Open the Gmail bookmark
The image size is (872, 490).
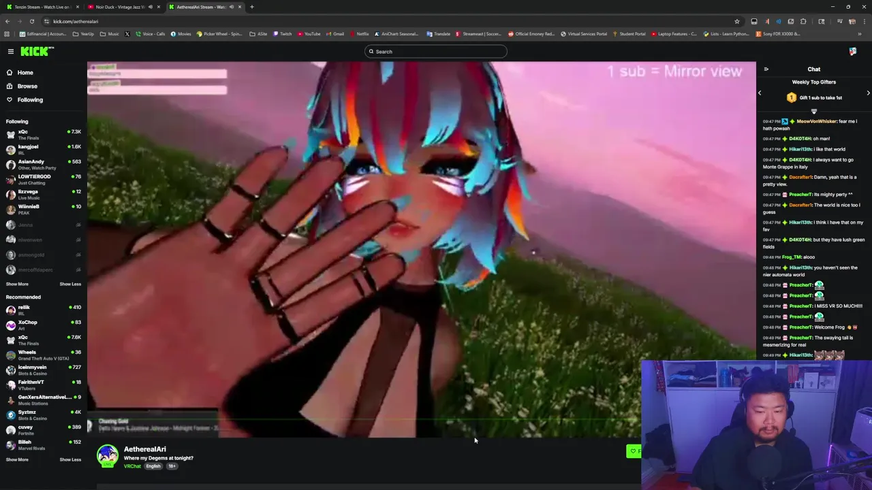[335, 34]
